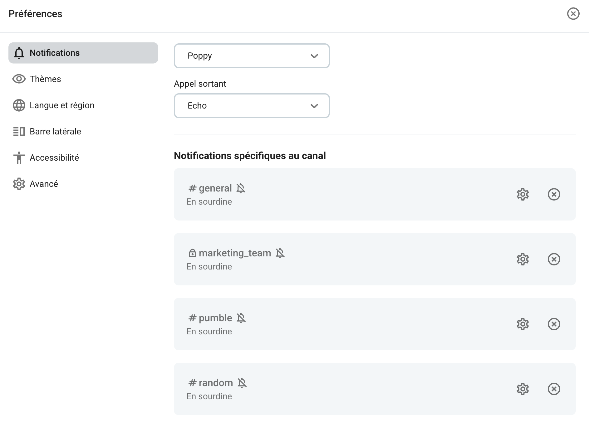
Task: Click muted bell icon next to random
Action: coord(242,383)
